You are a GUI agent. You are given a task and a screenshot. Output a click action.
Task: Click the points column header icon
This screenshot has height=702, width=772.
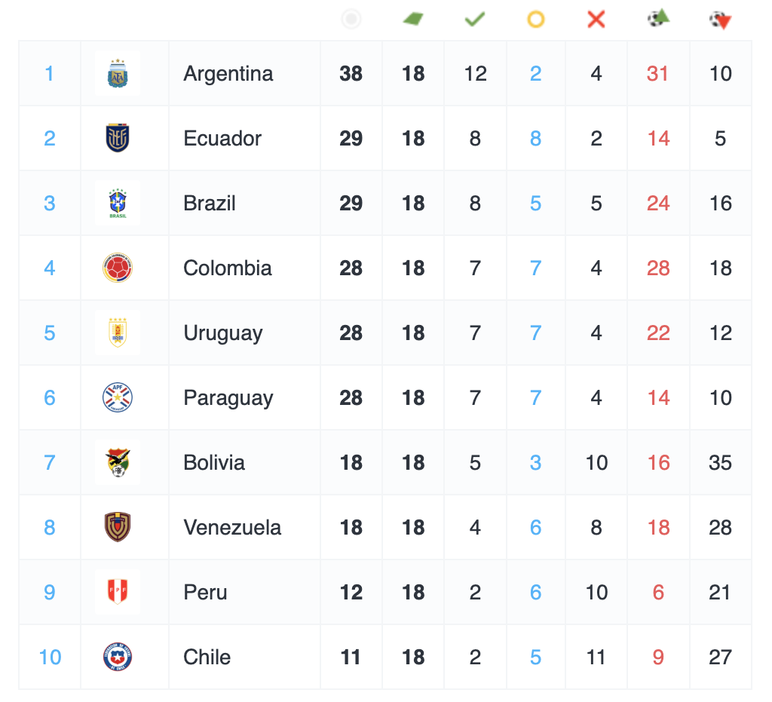click(x=351, y=19)
